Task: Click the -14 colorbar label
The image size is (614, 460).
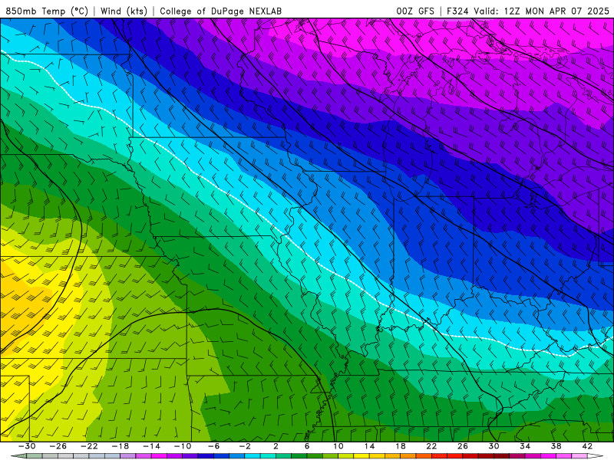Action: click(151, 446)
